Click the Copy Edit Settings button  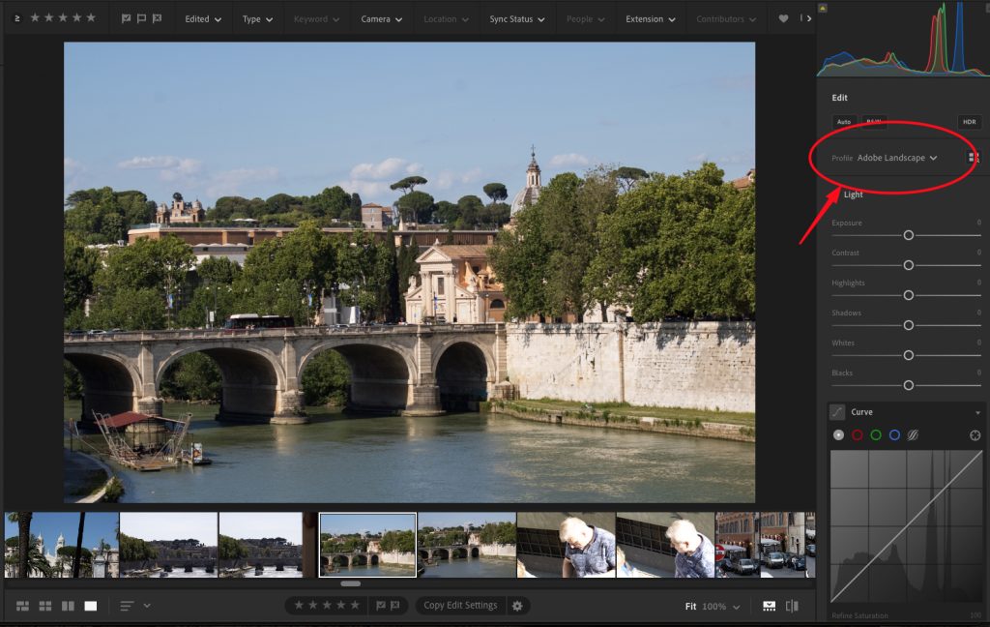pyautogui.click(x=460, y=606)
